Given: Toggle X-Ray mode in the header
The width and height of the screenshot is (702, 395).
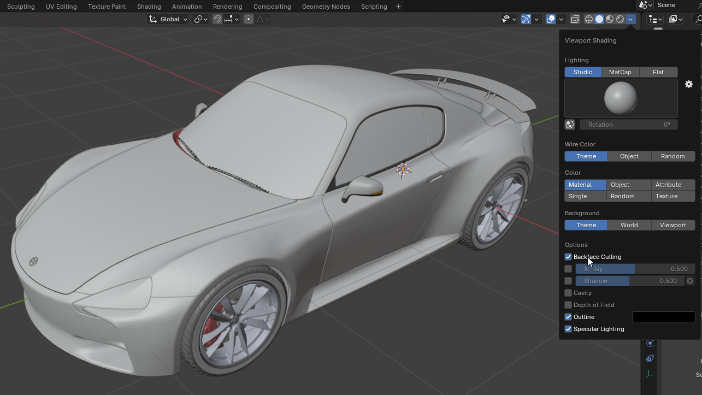Looking at the screenshot, I should (575, 19).
